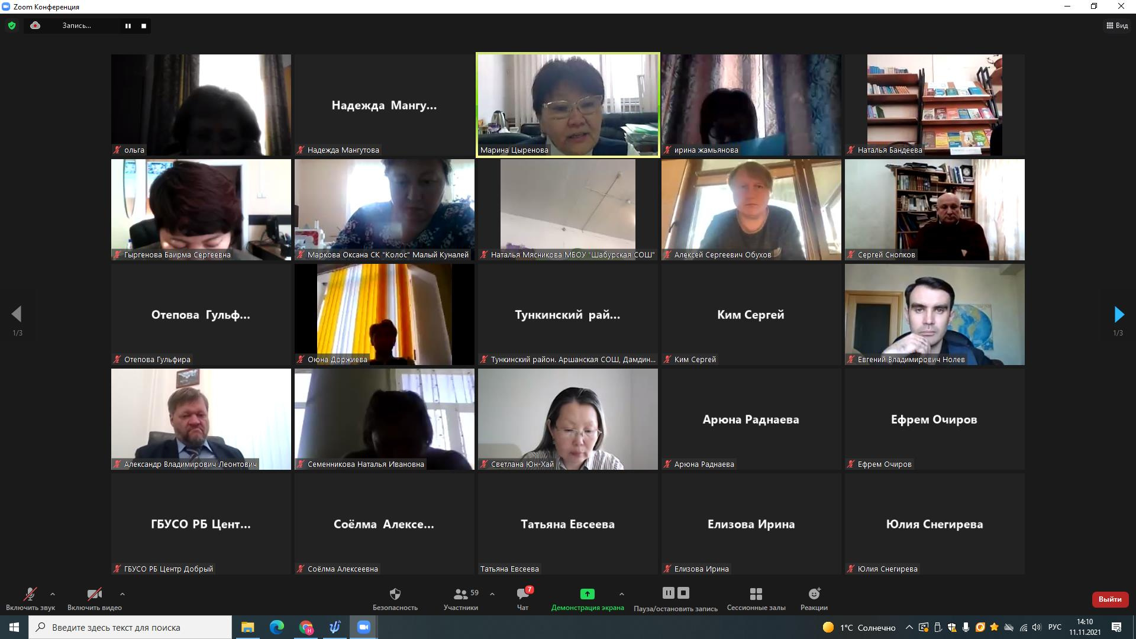Open Reactions (Реакции) smiley icon
Viewport: 1136px width, 639px height.
(x=814, y=594)
